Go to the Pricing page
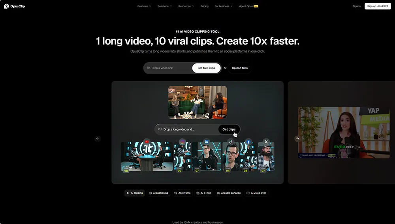This screenshot has height=224, width=395. tap(204, 6)
